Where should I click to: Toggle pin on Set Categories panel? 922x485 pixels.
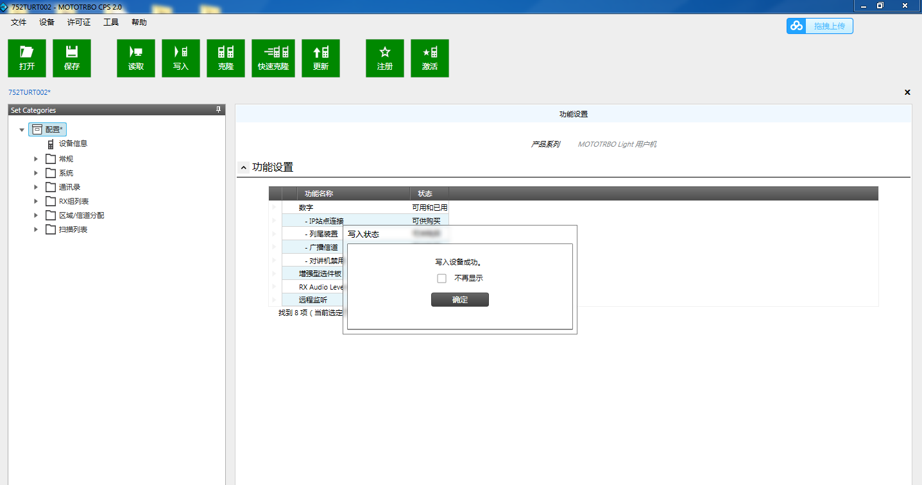coord(219,110)
